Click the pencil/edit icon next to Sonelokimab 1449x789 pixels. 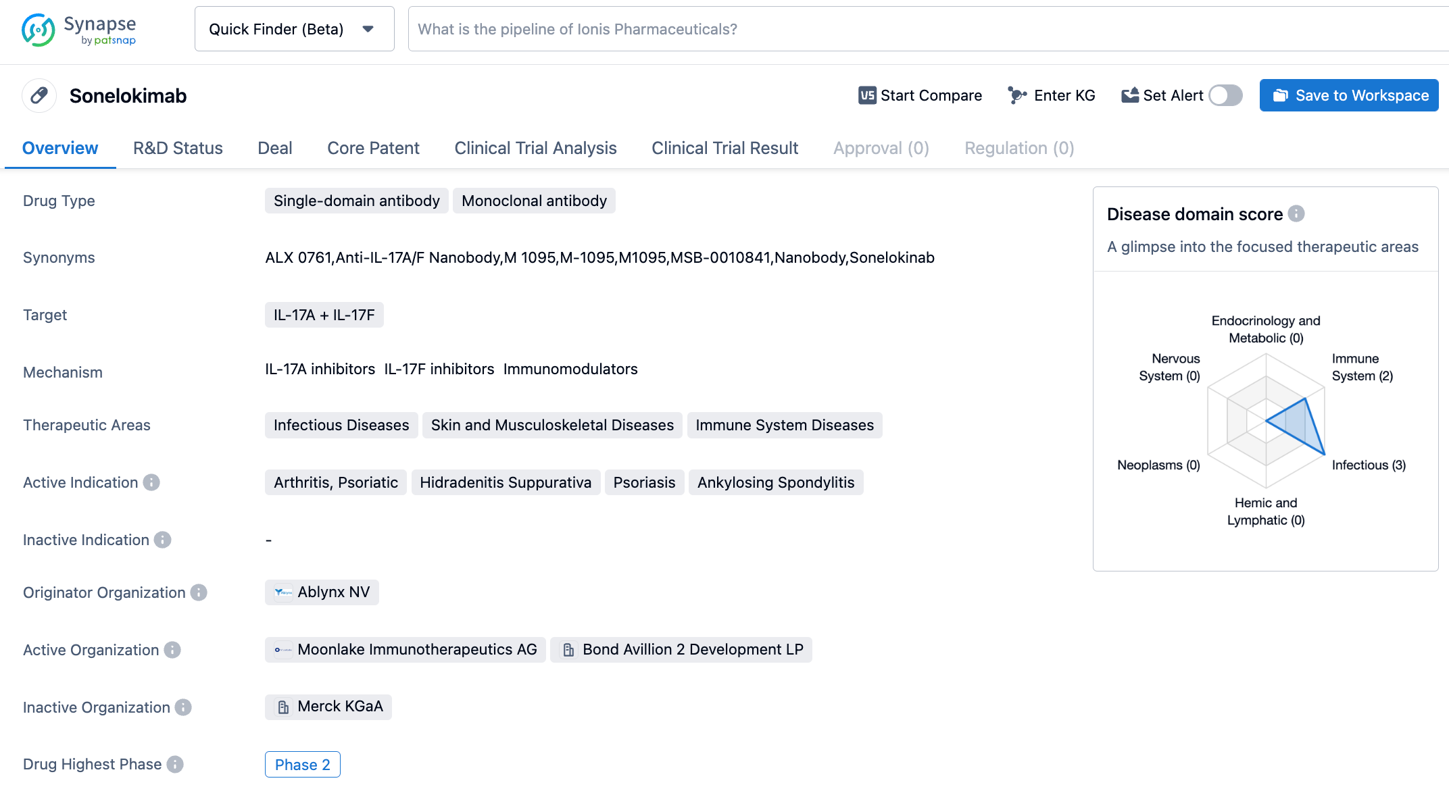click(39, 95)
